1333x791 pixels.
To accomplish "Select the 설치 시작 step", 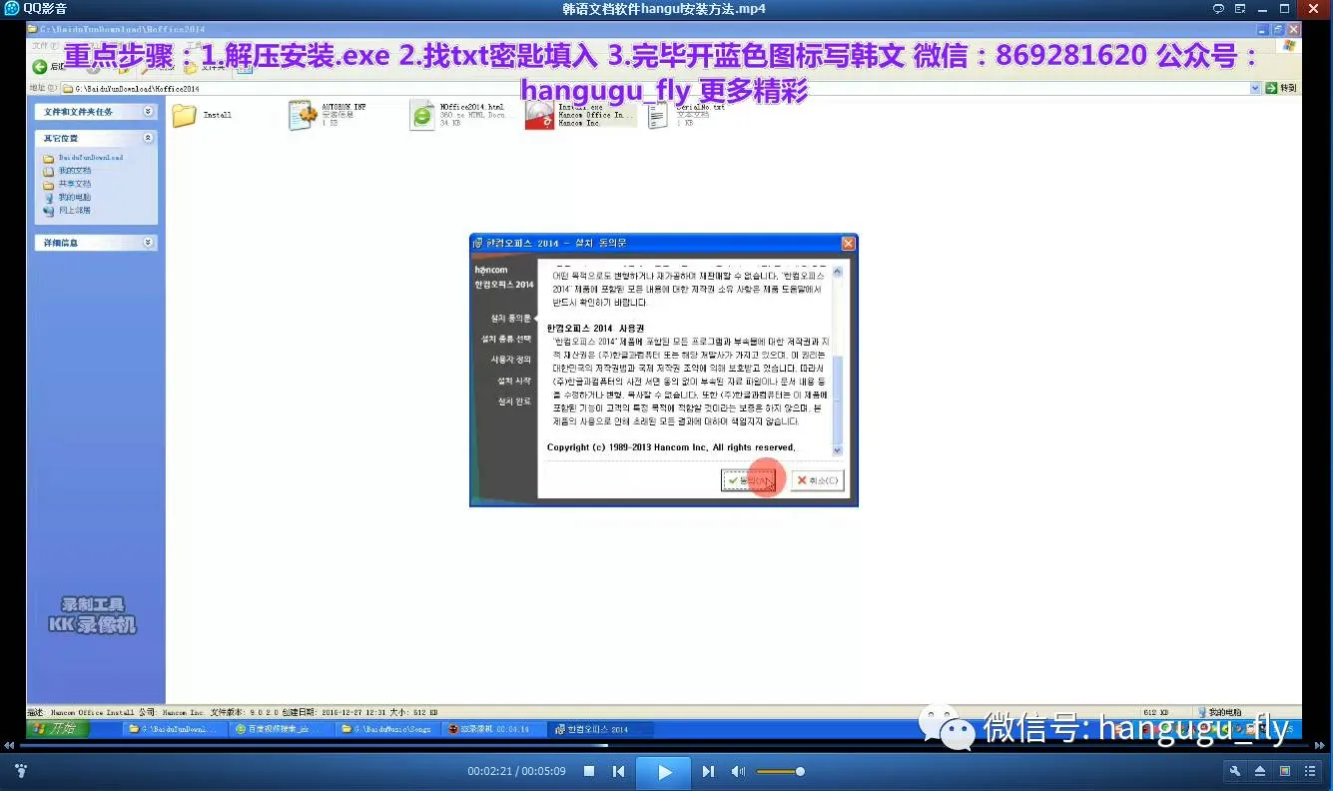I will coord(514,381).
